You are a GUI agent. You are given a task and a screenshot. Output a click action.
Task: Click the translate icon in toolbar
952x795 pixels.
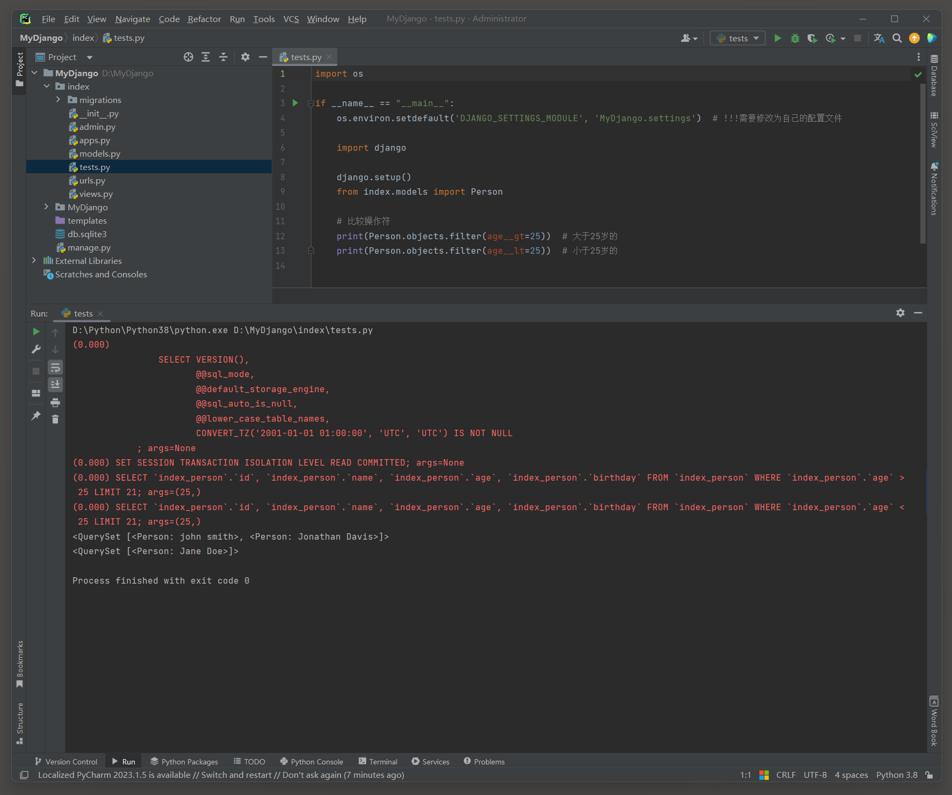click(x=879, y=38)
